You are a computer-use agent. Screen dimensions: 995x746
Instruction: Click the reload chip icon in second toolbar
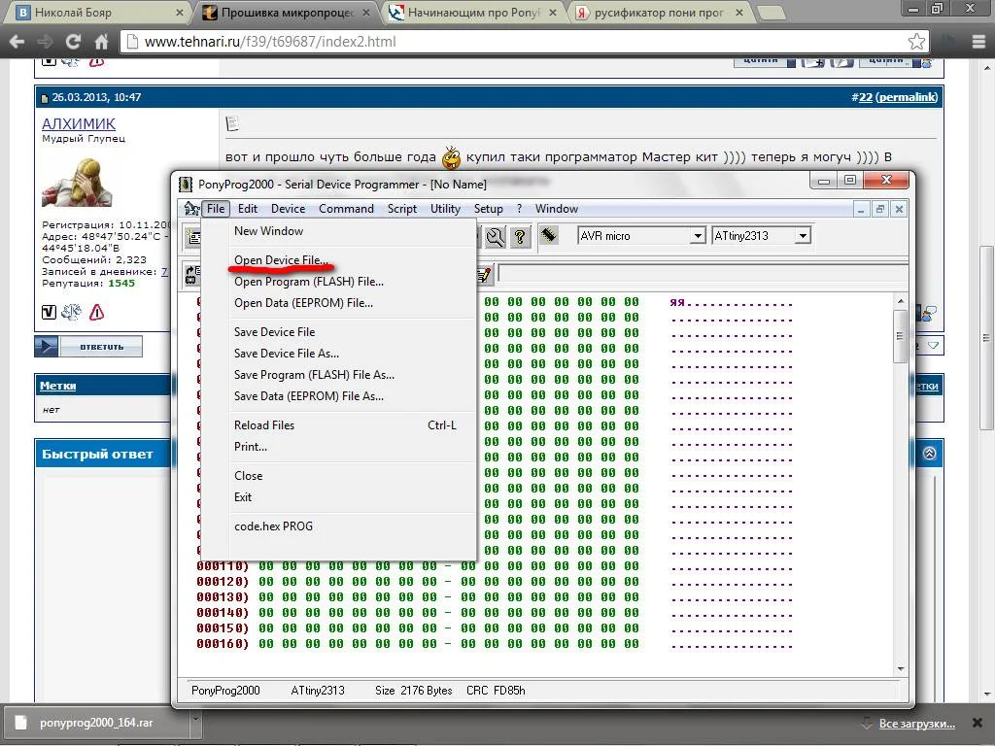click(x=192, y=274)
